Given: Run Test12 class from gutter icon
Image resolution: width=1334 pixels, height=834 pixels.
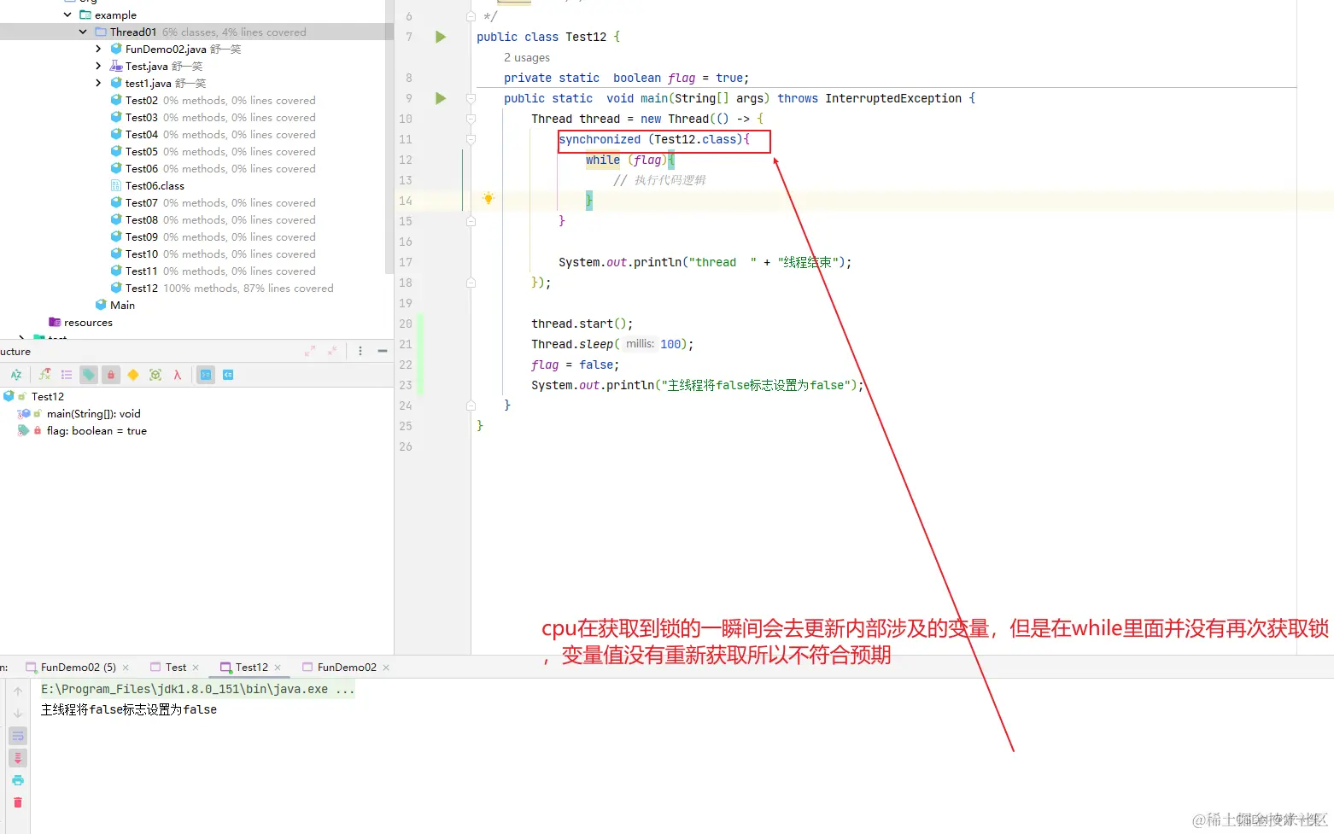Looking at the screenshot, I should point(441,37).
